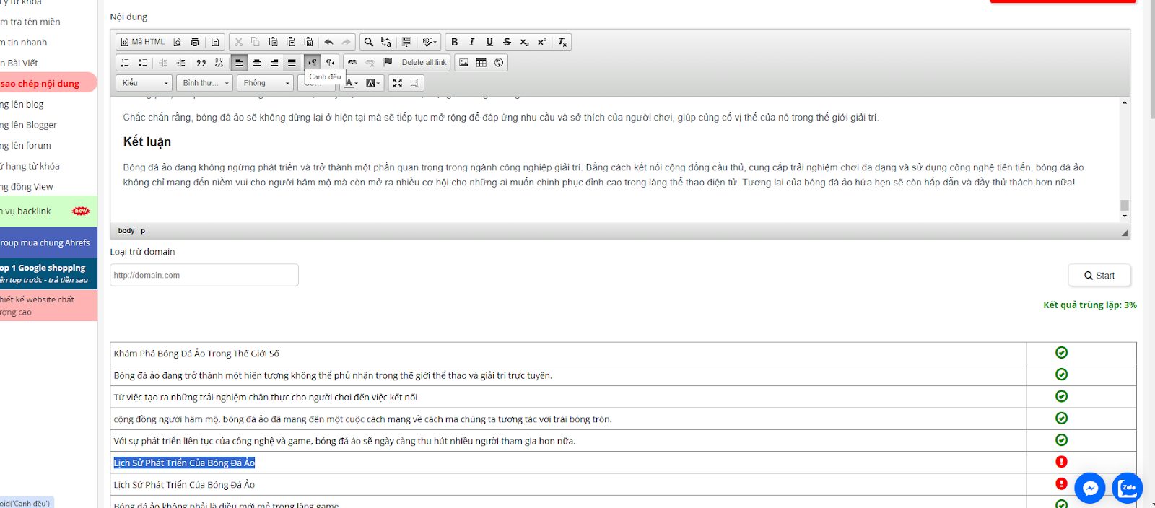Image resolution: width=1155 pixels, height=508 pixels.
Task: Open the background color dropdown
Action: pyautogui.click(x=373, y=83)
